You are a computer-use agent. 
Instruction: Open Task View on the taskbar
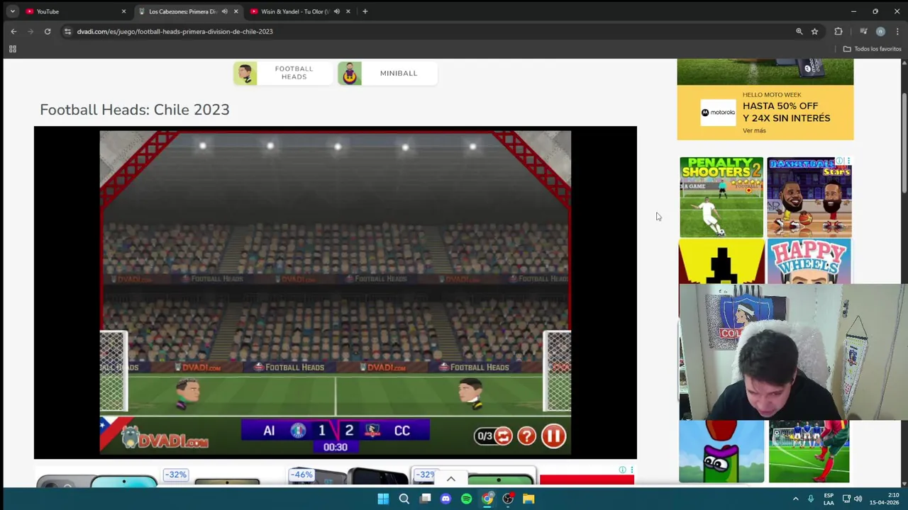coord(425,499)
